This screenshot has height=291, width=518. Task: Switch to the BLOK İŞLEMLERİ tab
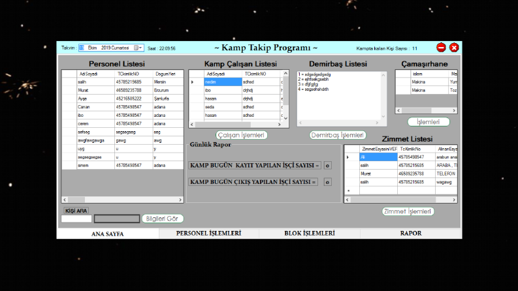point(310,234)
